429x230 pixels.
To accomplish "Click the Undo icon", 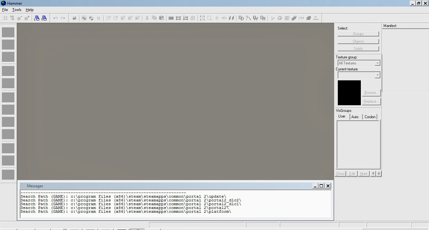I will [x=56, y=18].
